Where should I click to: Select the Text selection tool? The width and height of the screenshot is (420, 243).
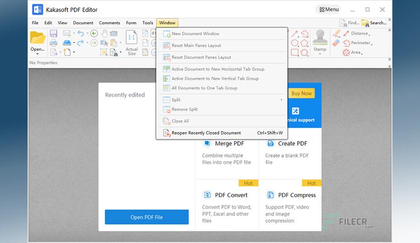(104, 43)
